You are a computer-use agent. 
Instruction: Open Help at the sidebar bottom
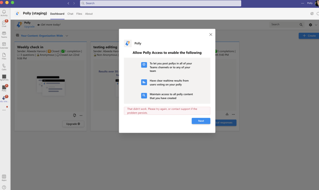click(4, 187)
